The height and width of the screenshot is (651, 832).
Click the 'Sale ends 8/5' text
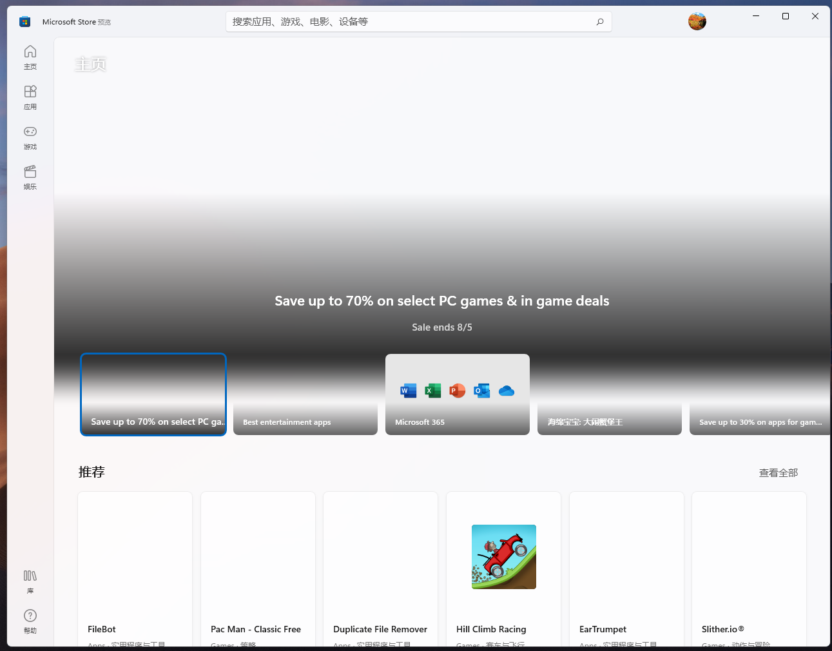(442, 327)
